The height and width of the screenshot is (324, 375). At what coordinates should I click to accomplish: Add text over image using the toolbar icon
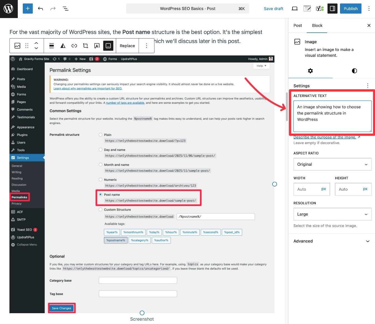tap(97, 45)
